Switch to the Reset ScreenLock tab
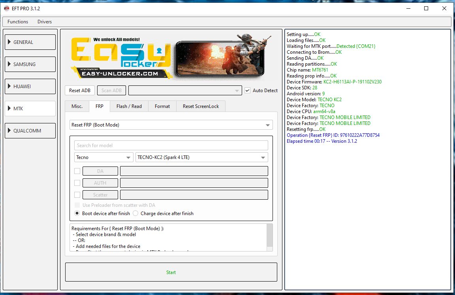The width and height of the screenshot is (455, 295). click(201, 106)
